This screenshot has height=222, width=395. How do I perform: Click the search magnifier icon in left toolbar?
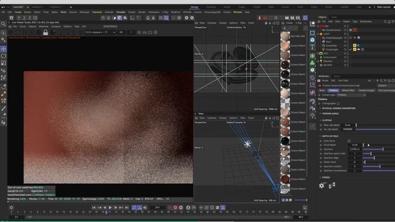point(3,24)
